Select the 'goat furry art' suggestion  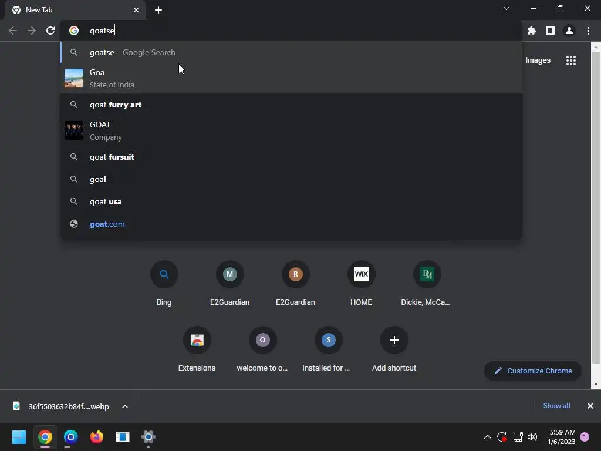pyautogui.click(x=291, y=105)
